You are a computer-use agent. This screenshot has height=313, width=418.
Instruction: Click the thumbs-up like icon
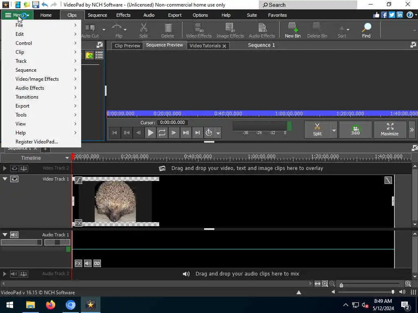pyautogui.click(x=376, y=15)
